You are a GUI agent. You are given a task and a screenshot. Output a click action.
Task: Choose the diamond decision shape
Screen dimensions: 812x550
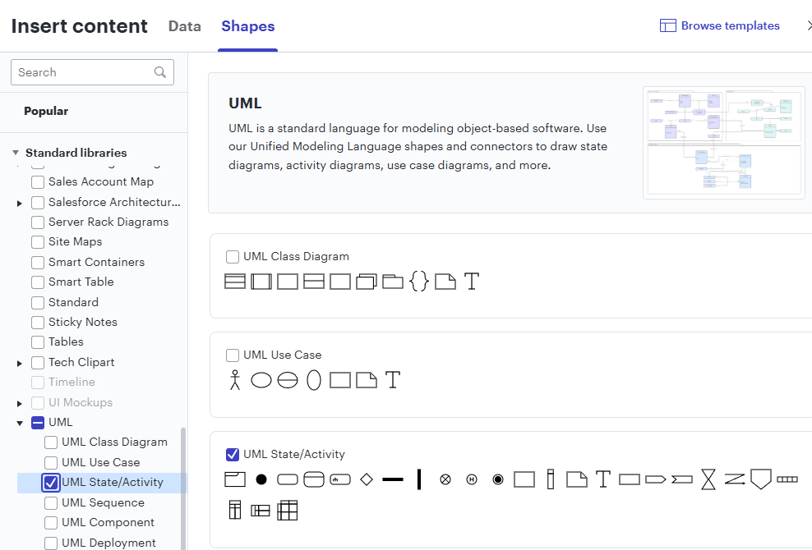point(367,479)
